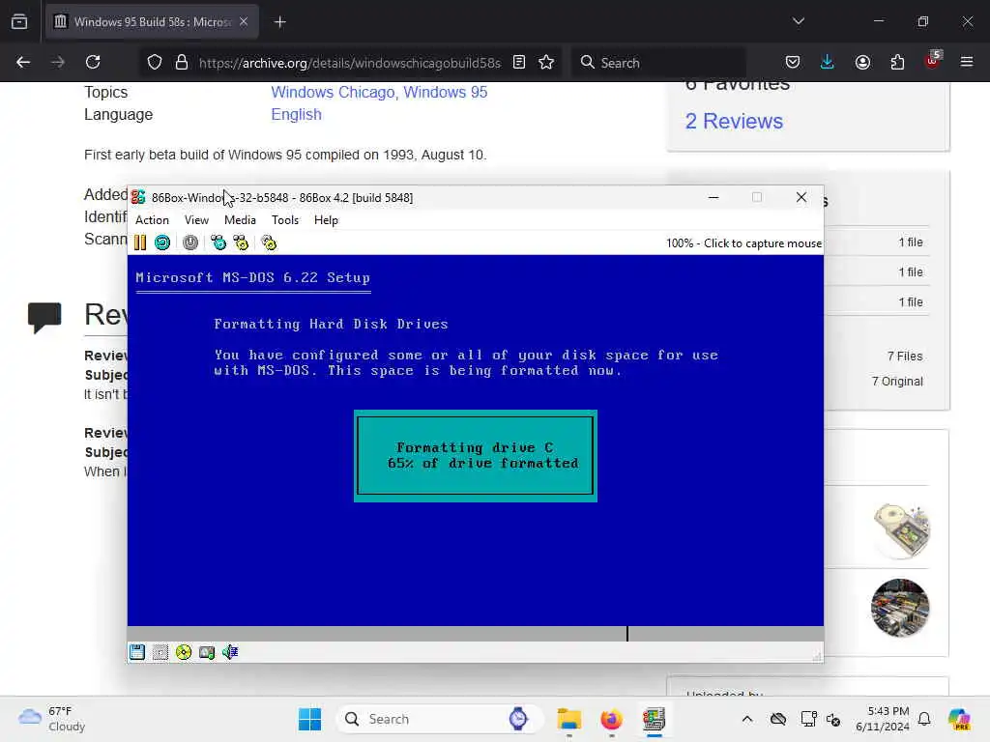
Task: Expand the list all tabs chevron
Action: pyautogui.click(x=798, y=21)
